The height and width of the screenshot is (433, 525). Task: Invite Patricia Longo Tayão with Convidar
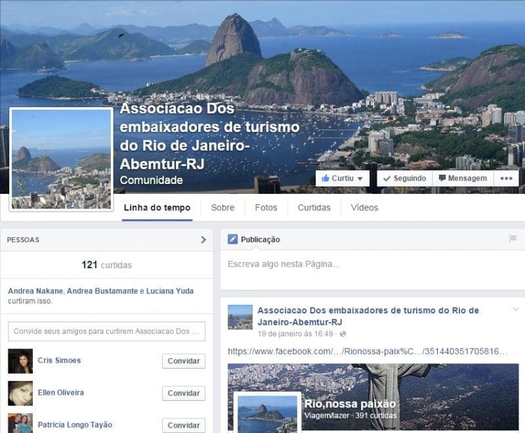coord(184,425)
